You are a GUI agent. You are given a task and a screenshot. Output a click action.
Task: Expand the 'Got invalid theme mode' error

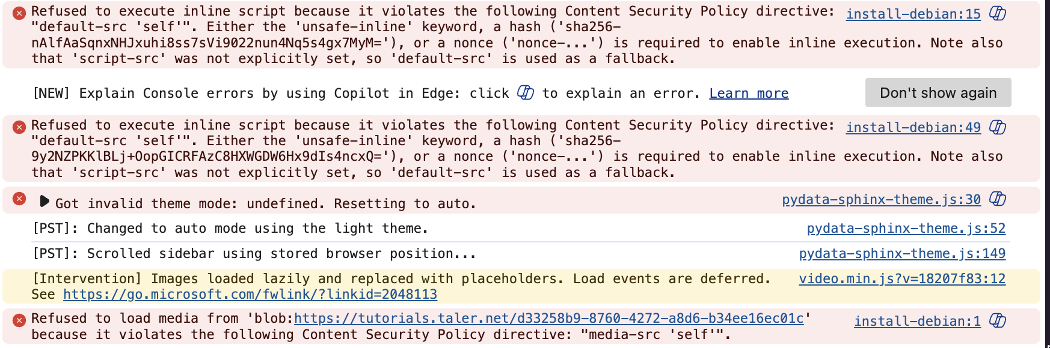(x=44, y=201)
